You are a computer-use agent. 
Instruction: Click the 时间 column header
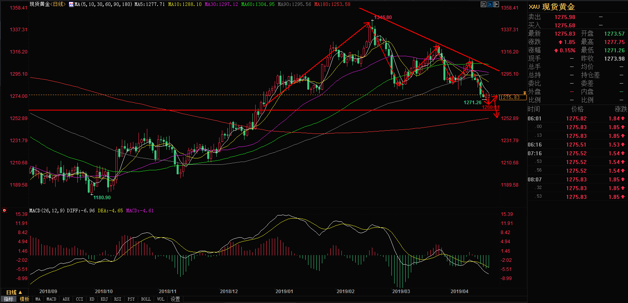pos(534,109)
